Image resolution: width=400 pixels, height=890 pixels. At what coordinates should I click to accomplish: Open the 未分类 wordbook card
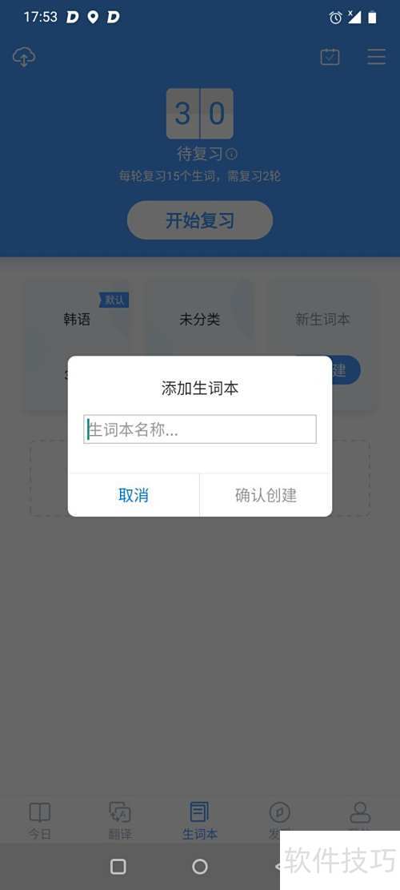(x=199, y=320)
